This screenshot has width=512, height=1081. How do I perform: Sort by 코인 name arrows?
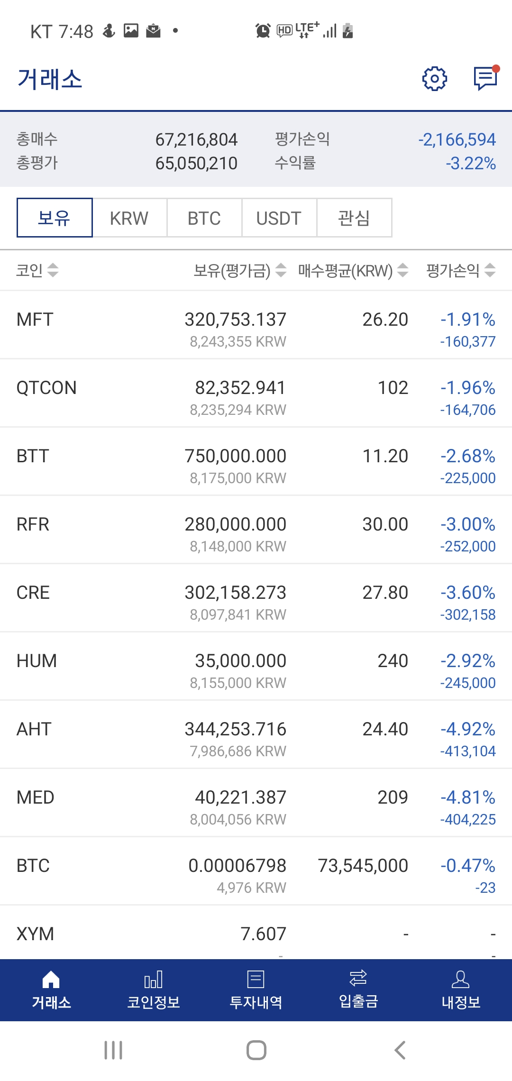point(53,270)
